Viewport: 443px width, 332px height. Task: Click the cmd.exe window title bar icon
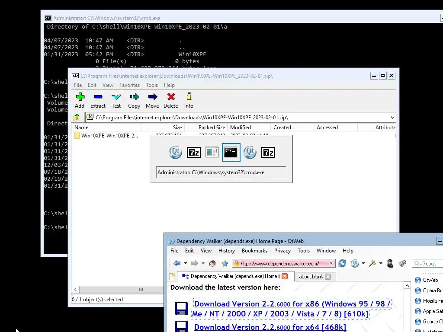click(48, 18)
